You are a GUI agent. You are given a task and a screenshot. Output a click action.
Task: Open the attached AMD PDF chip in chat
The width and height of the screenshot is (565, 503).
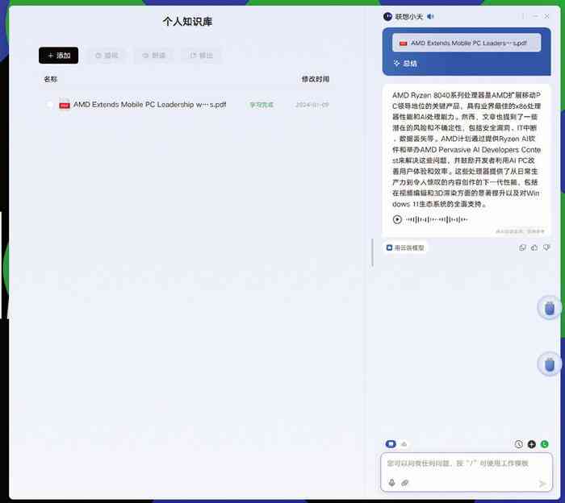click(467, 43)
